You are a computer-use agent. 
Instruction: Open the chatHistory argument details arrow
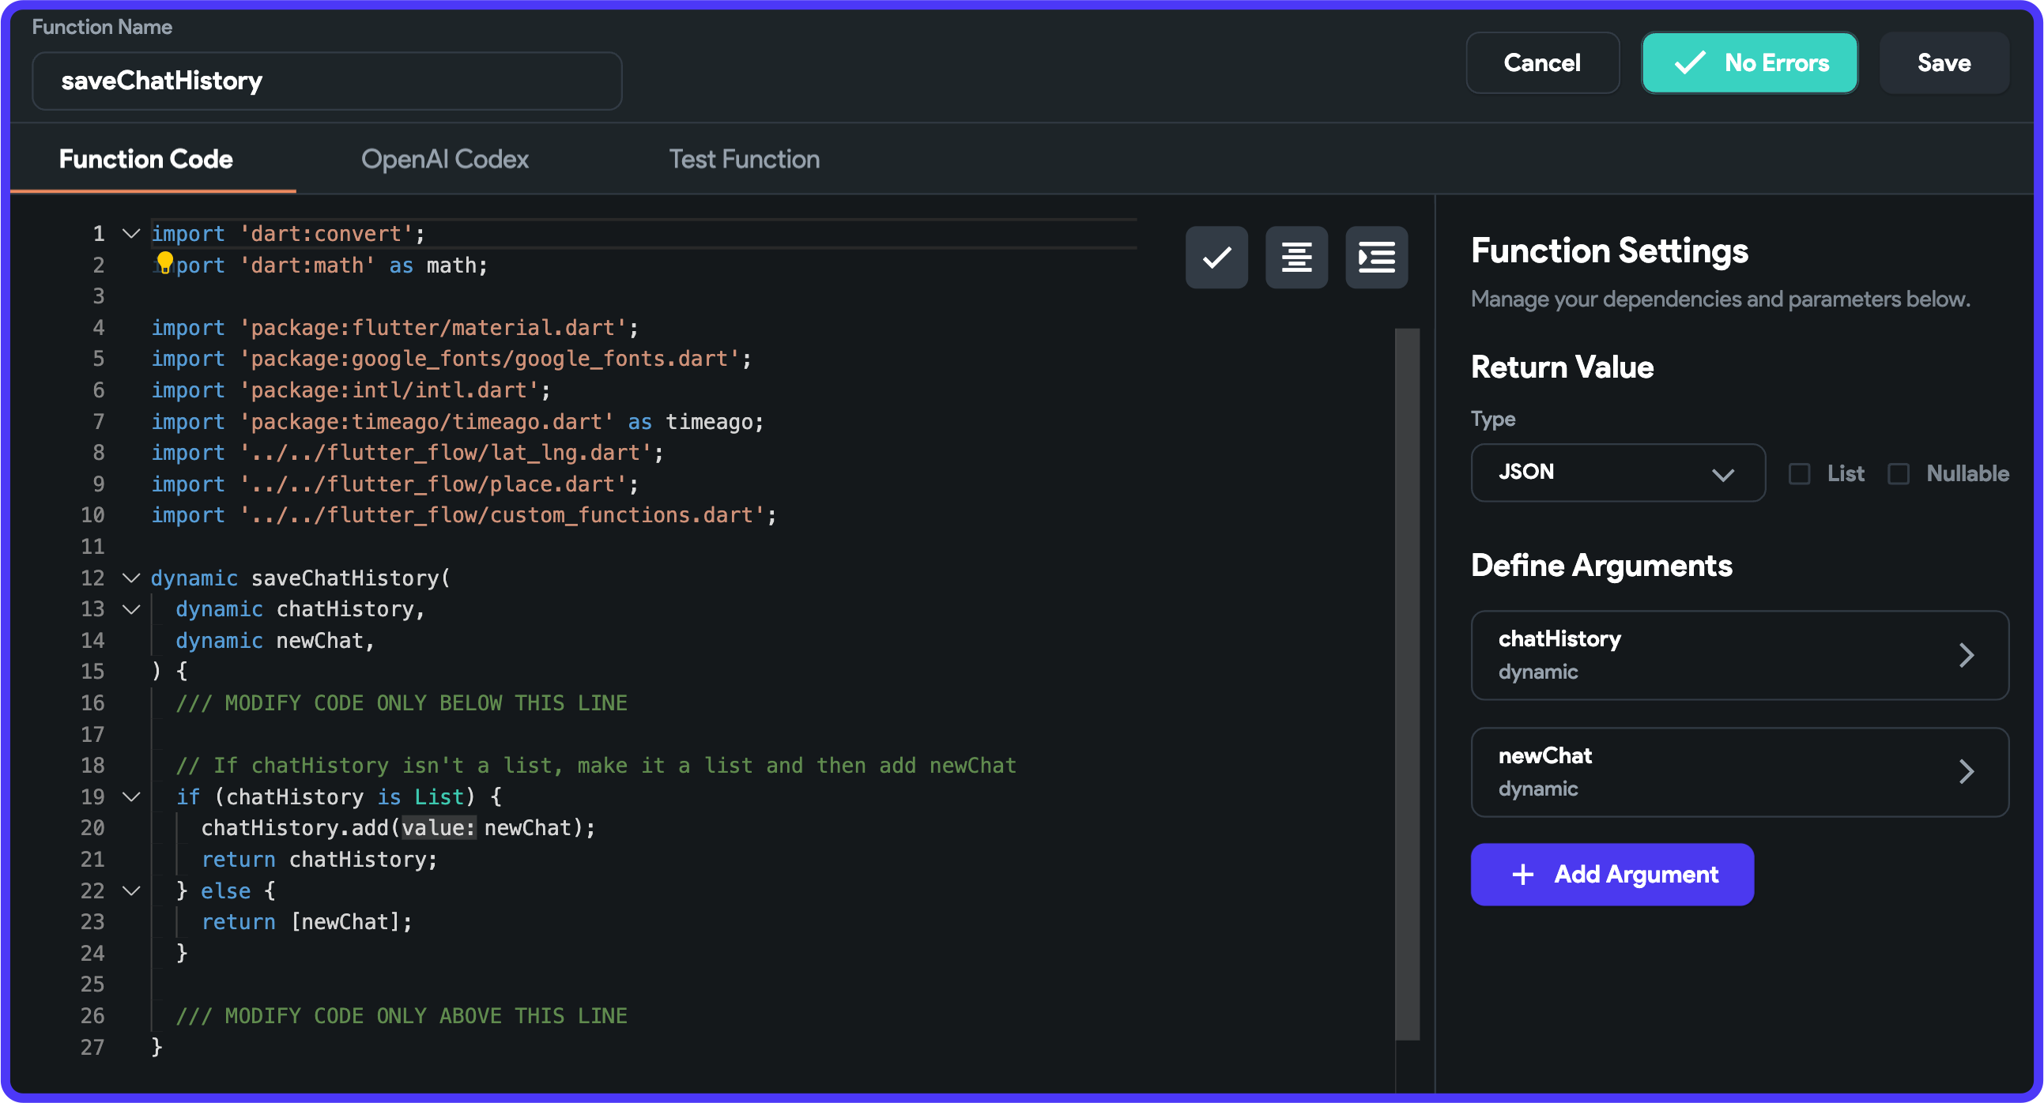pos(1967,655)
